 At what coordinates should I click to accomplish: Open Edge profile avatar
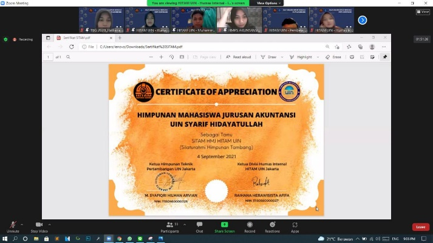(372, 47)
